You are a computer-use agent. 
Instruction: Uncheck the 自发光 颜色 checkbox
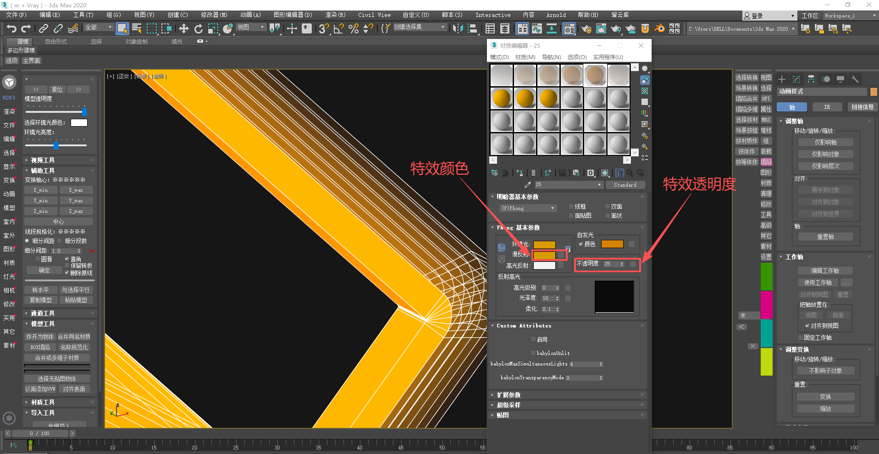click(580, 244)
